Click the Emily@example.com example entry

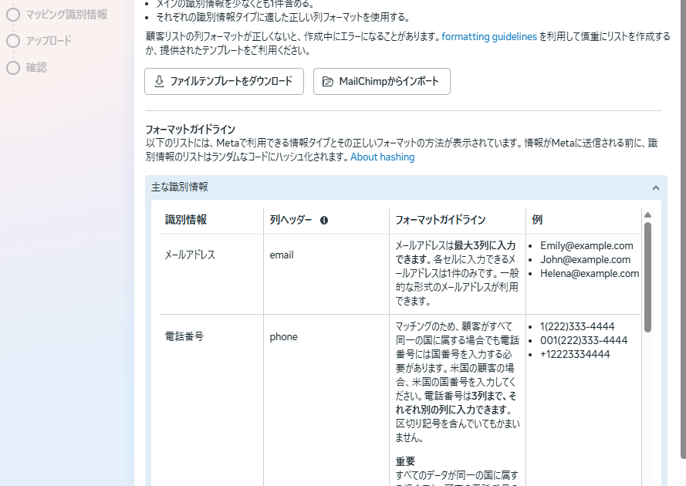tap(586, 245)
